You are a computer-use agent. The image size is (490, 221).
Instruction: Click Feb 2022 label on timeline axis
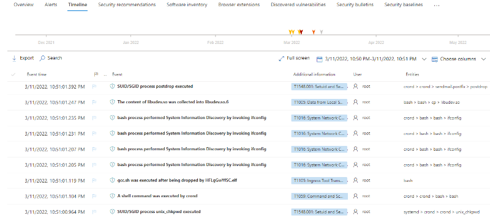(216, 43)
